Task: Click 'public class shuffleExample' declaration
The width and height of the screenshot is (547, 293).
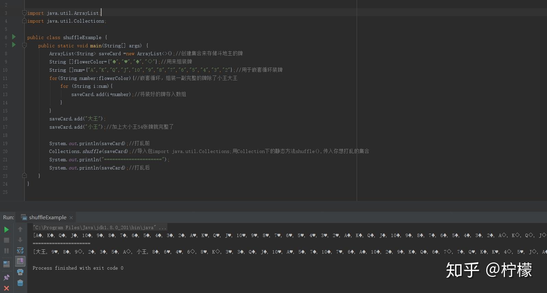Action: (x=67, y=37)
